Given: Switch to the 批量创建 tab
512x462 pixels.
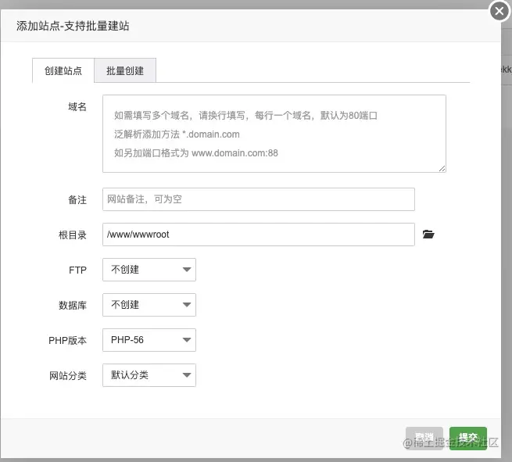Looking at the screenshot, I should click(125, 70).
